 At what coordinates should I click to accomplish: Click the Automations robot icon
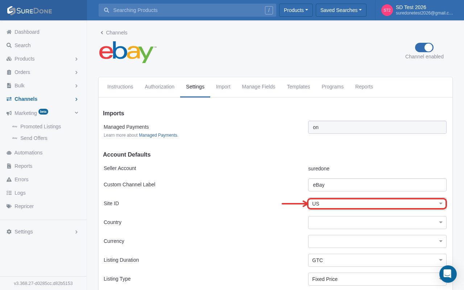[x=9, y=153]
